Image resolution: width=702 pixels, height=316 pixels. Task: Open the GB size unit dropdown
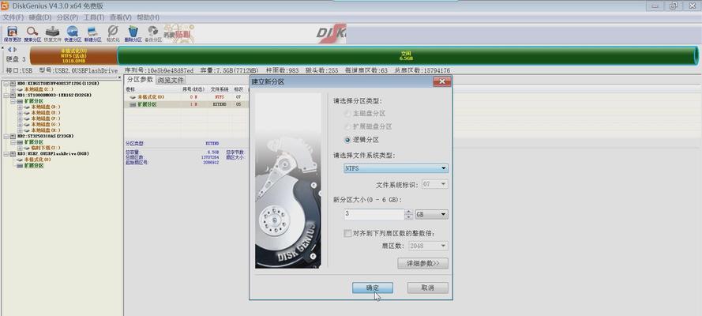point(432,214)
